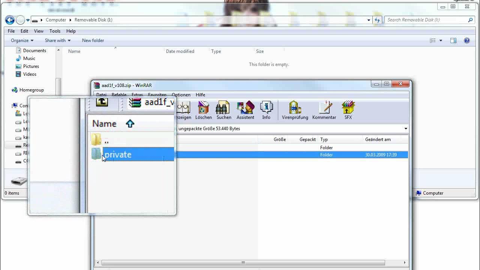The height and width of the screenshot is (270, 480).
Task: Click the Löschen toolbar icon in WinRAR
Action: [204, 111]
